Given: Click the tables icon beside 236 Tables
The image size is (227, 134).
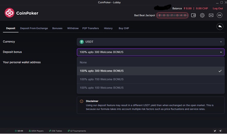Looking at the screenshot, I should click(50, 131).
